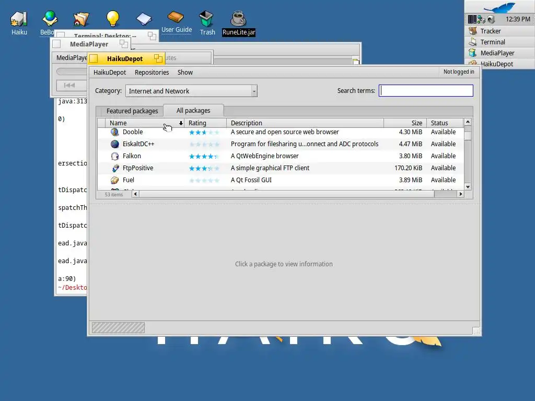Screen dimensions: 535x401
Task: Click the package list scroll-up arrow
Action: point(468,122)
